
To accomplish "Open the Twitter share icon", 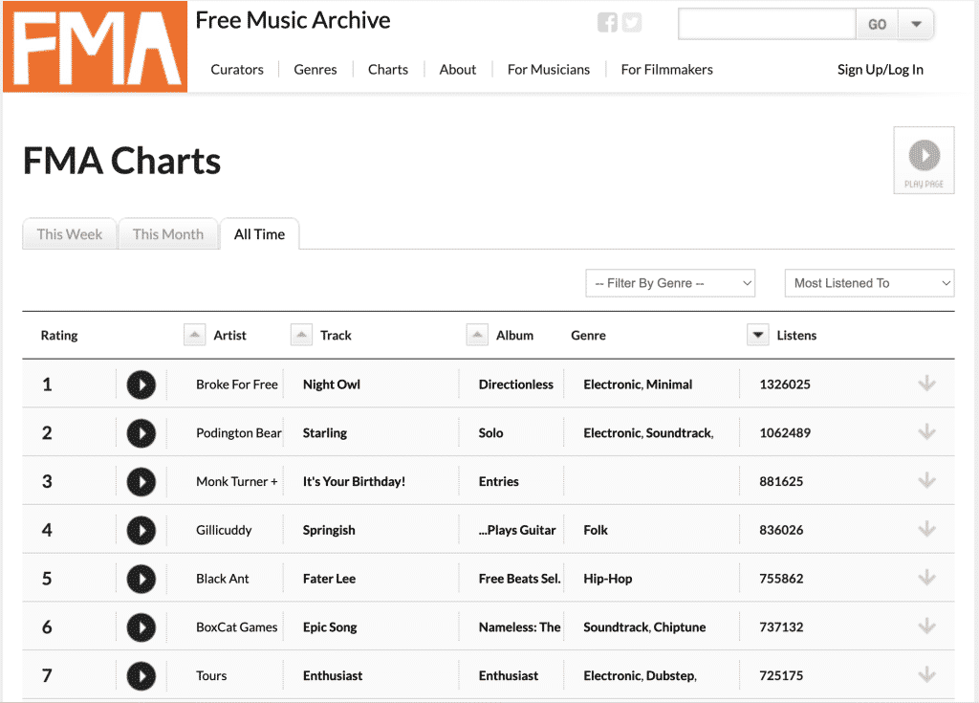I will click(x=631, y=22).
